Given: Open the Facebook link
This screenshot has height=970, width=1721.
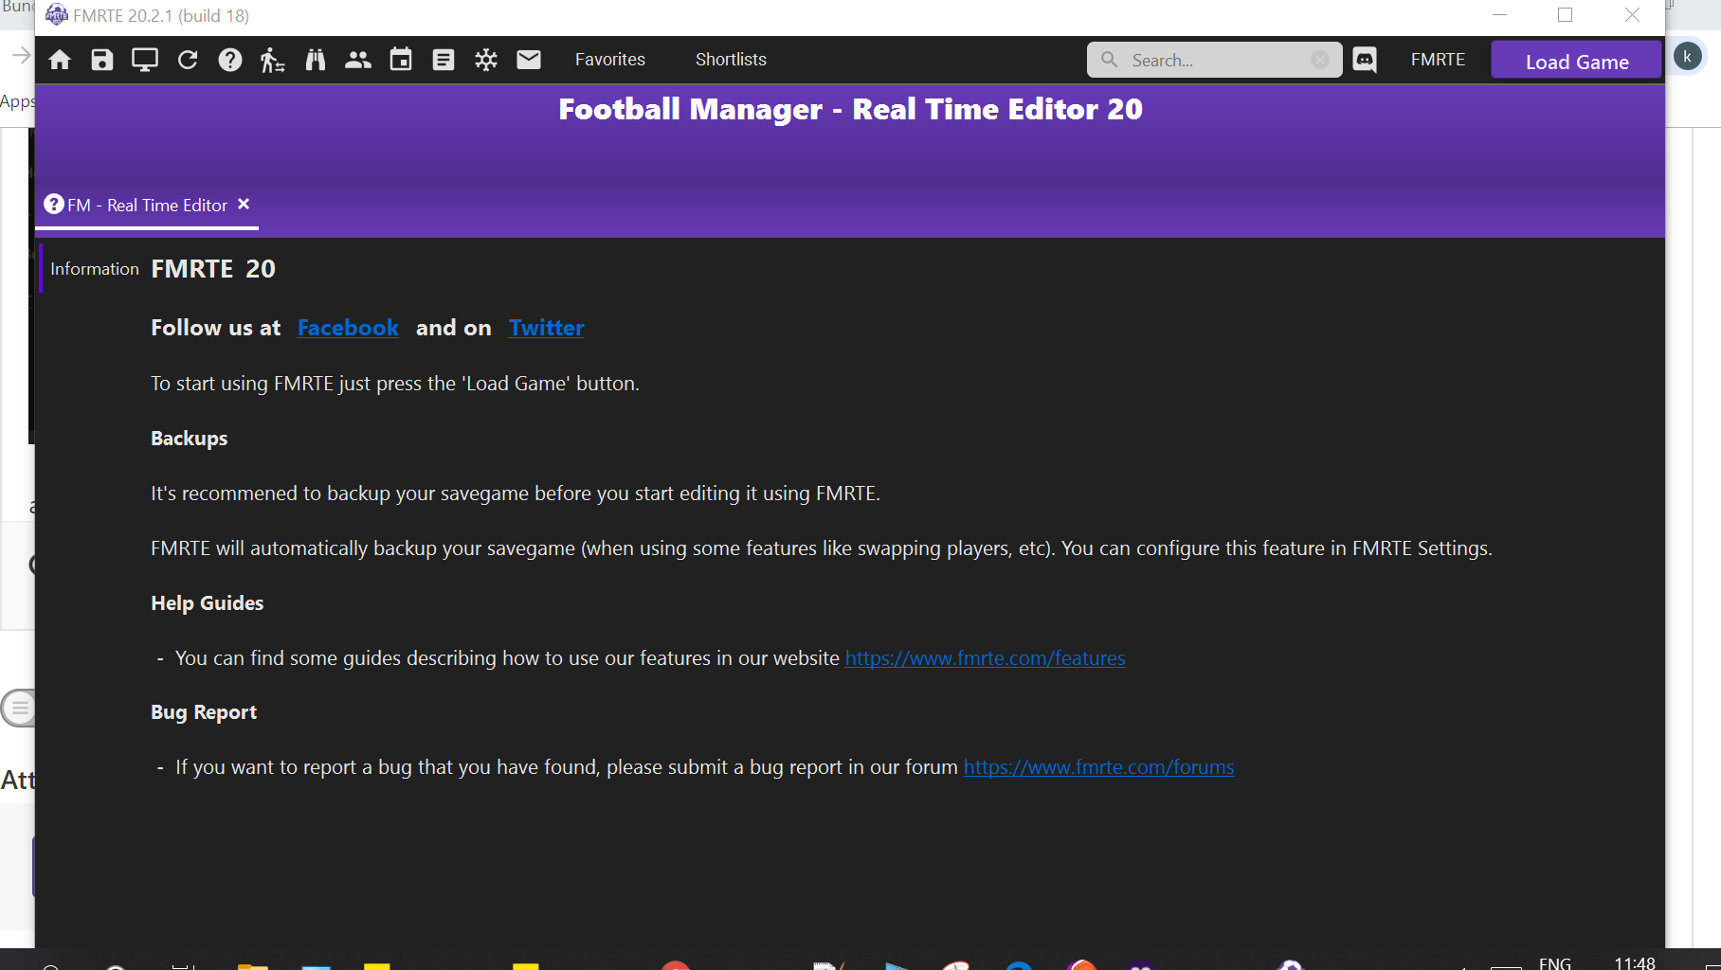Looking at the screenshot, I should point(348,328).
